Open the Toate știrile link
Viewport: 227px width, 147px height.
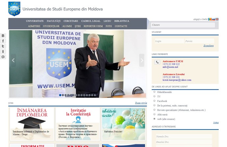coord(140,103)
